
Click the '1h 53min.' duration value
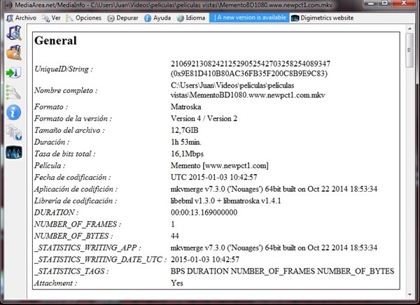tap(186, 142)
